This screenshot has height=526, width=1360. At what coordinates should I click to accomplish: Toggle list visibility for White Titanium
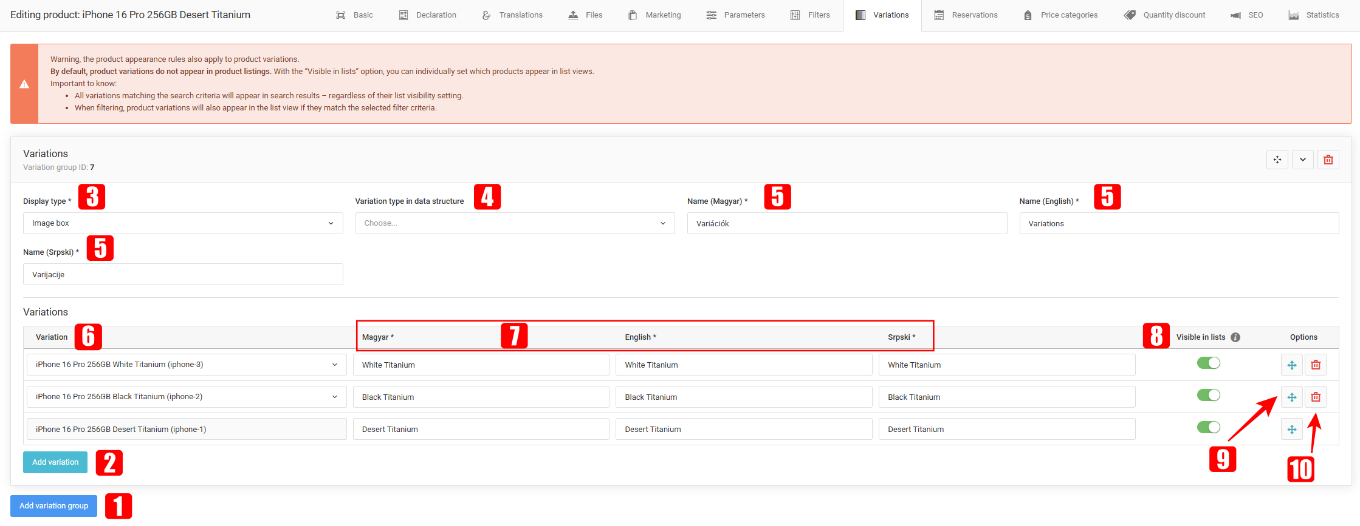pyautogui.click(x=1209, y=363)
